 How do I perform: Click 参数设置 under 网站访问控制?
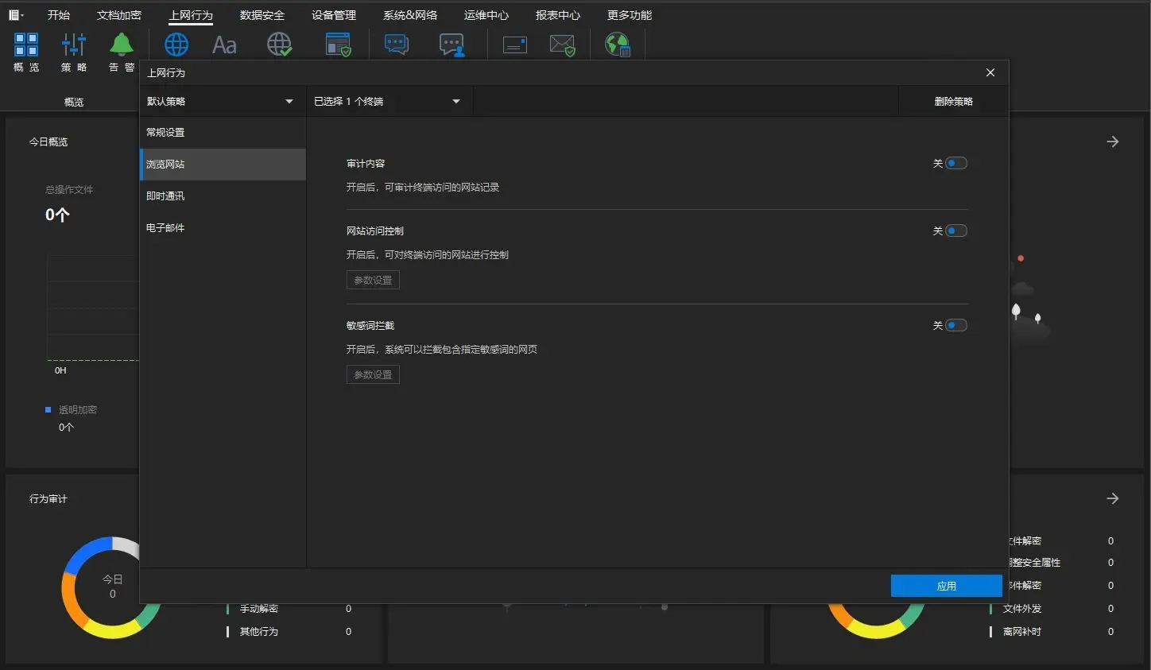373,281
